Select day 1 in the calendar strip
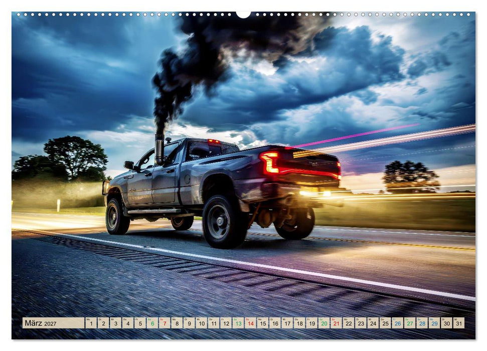Screen dimensions: 487x351 pyautogui.click(x=91, y=323)
